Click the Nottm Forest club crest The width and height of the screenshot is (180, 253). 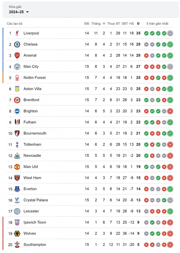pos(17,78)
